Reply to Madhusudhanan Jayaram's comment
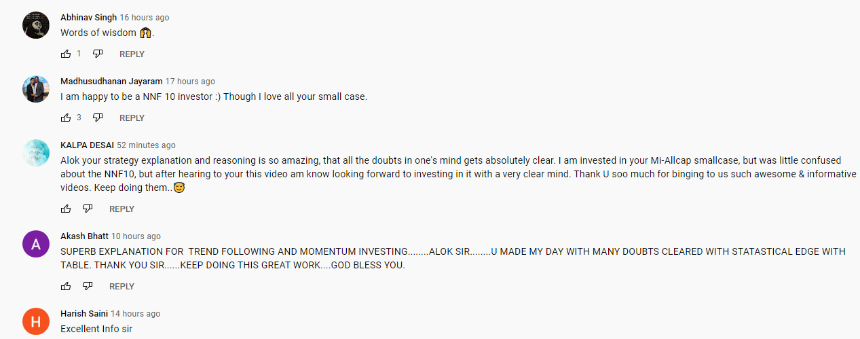 tap(132, 118)
